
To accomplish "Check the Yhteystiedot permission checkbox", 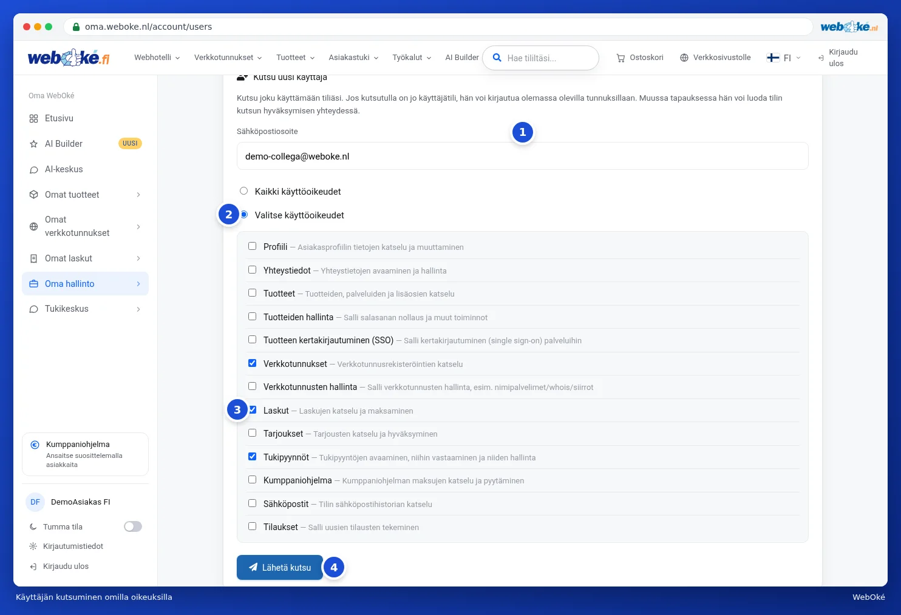I will (252, 270).
